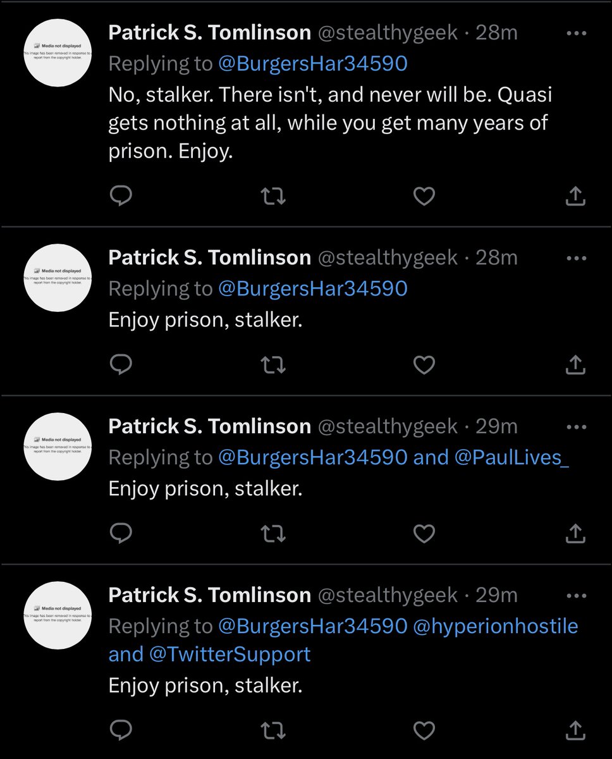Like the tweet mentioning many years of prison
Image resolution: width=612 pixels, height=759 pixels.
(424, 197)
